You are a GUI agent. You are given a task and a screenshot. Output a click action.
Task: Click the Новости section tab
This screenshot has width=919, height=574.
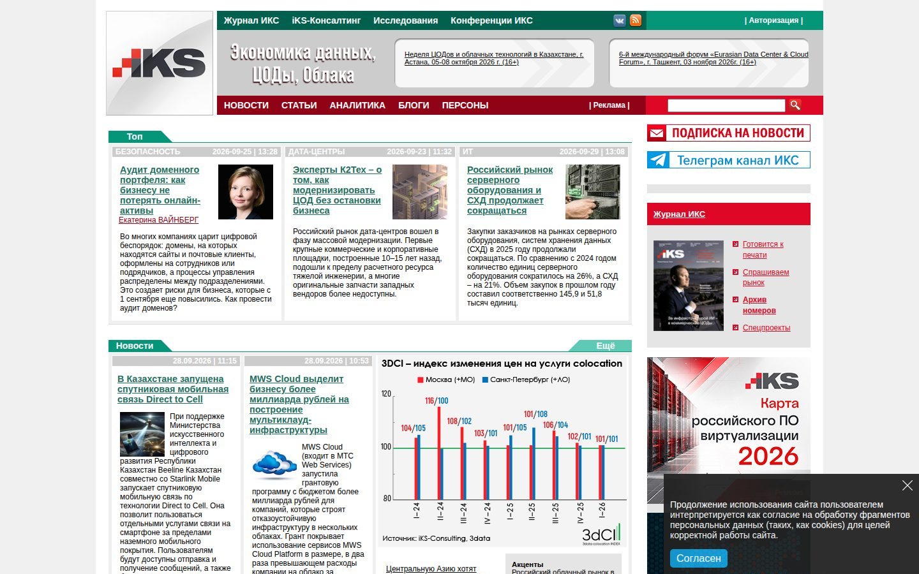135,346
